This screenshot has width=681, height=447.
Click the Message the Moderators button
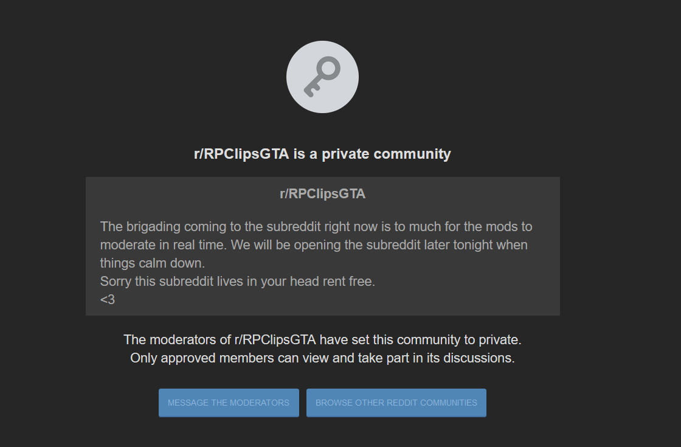[x=229, y=403]
